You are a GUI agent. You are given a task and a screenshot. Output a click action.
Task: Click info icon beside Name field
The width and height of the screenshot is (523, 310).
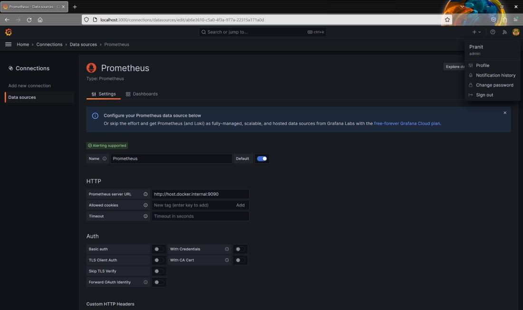coord(105,159)
